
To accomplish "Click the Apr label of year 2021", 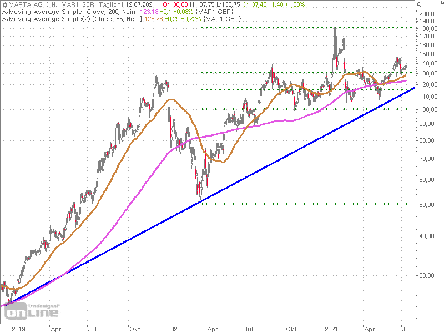I will (x=370, y=329).
